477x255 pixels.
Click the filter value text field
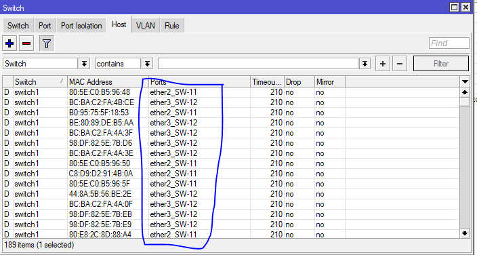(258, 64)
